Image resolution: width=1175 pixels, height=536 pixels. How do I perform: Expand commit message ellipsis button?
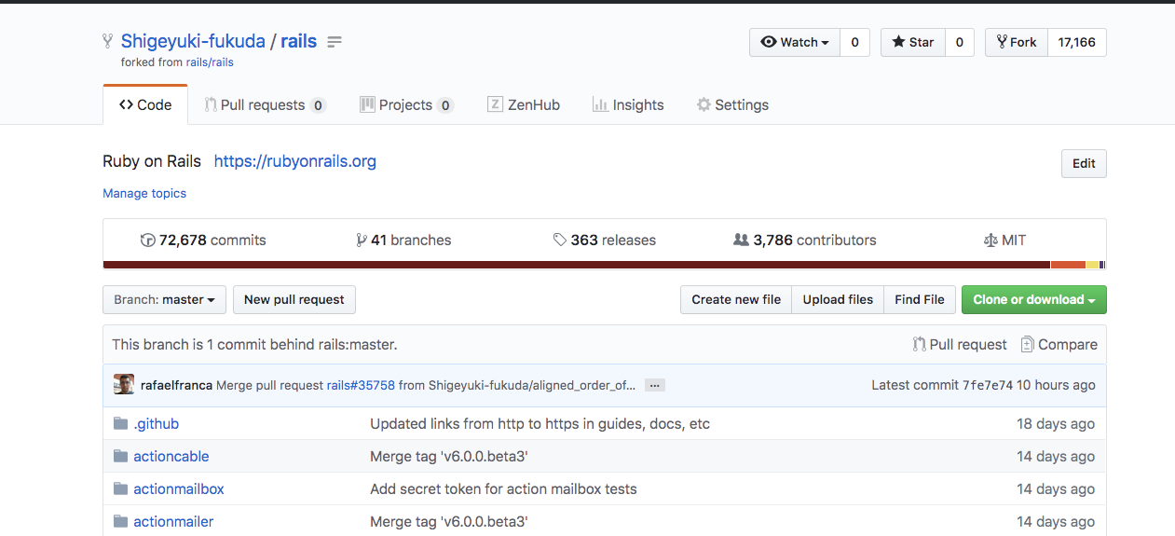[654, 385]
